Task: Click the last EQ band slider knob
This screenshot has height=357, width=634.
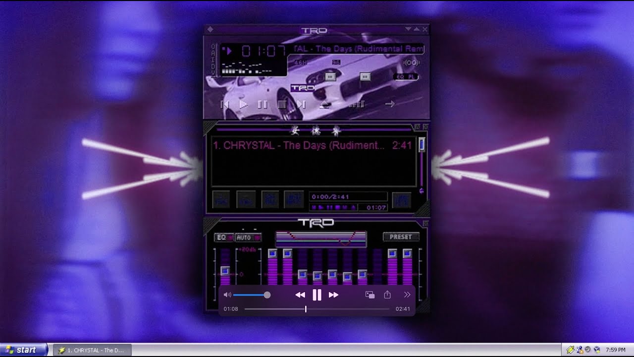Action: (x=407, y=253)
